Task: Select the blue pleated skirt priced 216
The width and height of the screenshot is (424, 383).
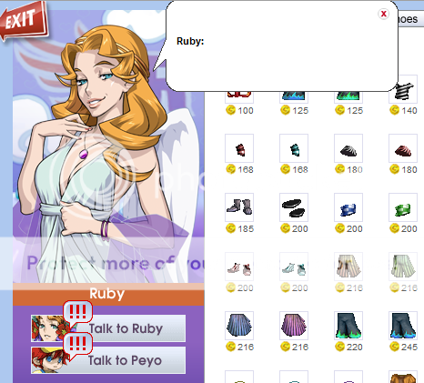Action: (239, 326)
